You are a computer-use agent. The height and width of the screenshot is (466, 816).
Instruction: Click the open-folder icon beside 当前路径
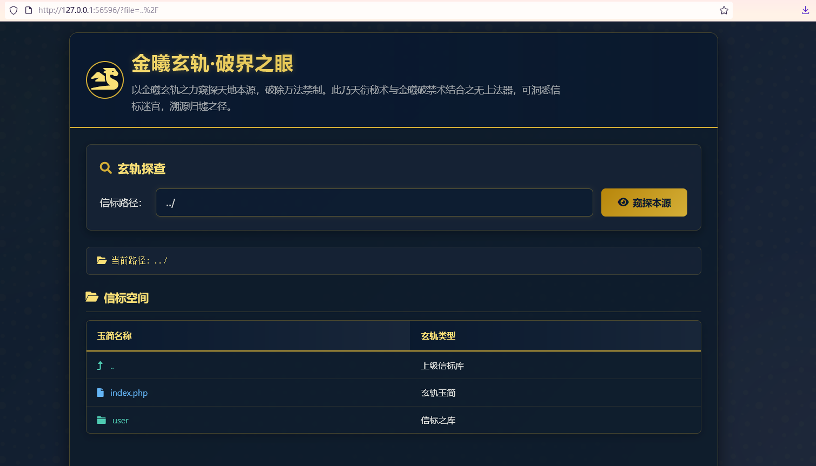[x=102, y=260]
